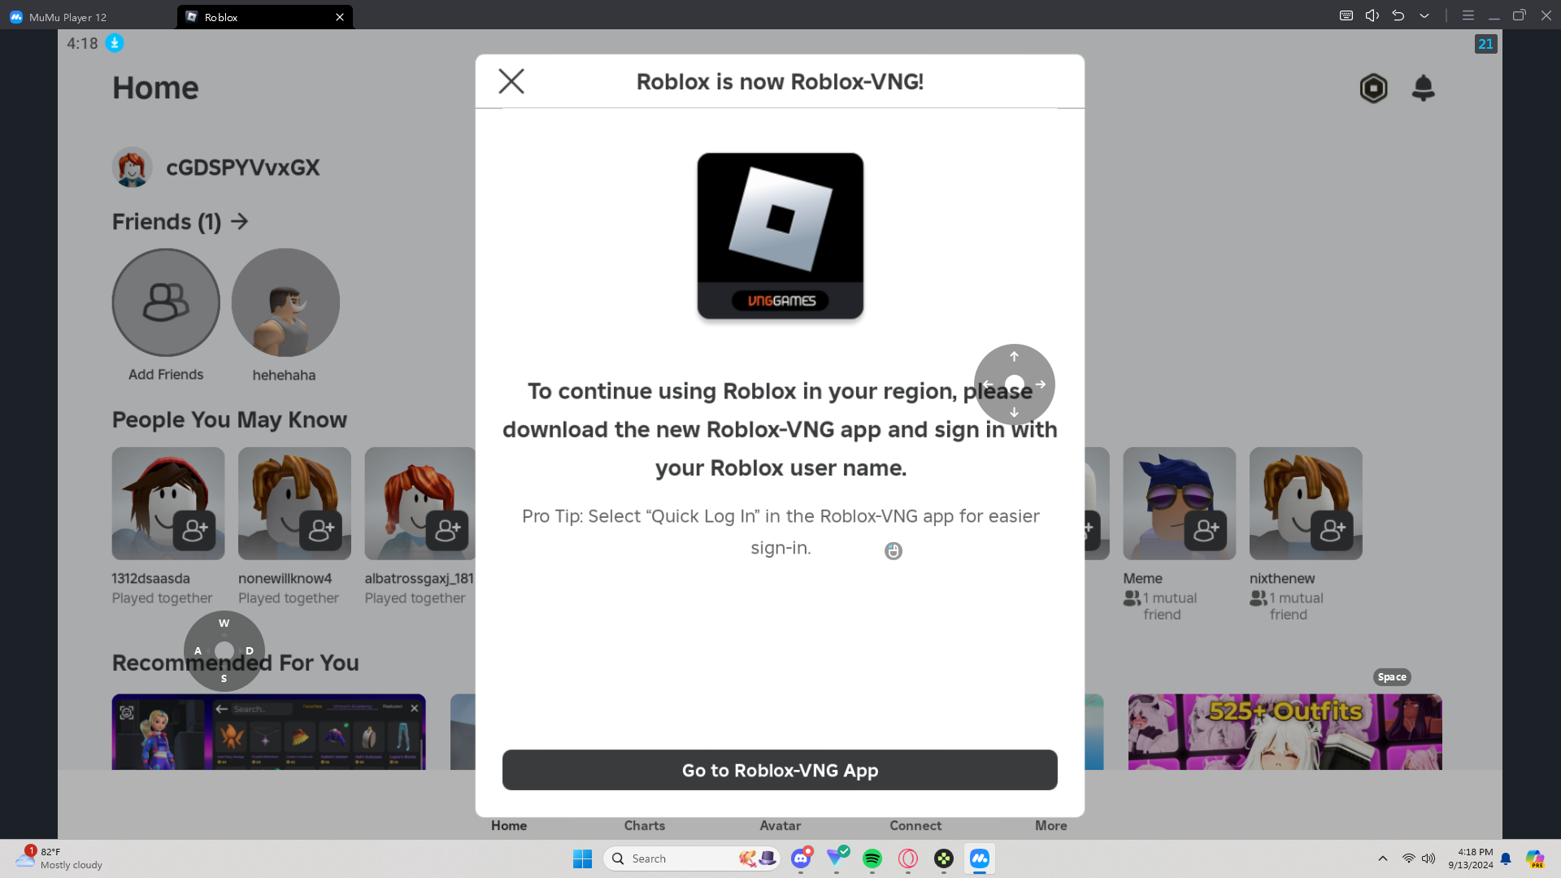Expand the MuMu toolbar dropdown chevron
The height and width of the screenshot is (878, 1561).
[1424, 15]
